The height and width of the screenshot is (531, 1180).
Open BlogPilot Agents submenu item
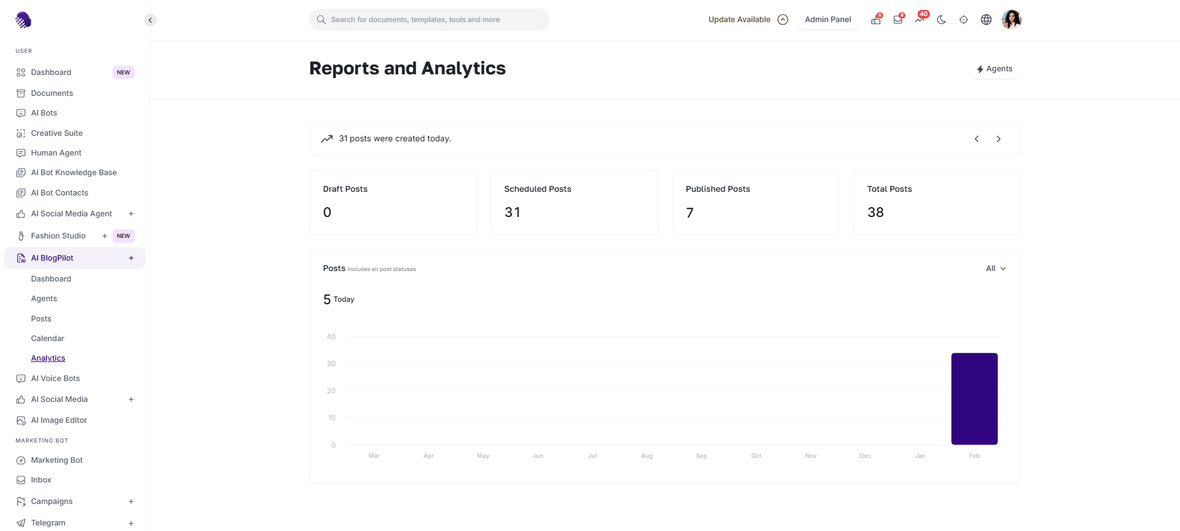click(x=44, y=299)
